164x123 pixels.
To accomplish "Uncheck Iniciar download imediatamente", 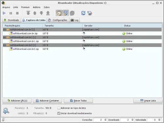I will click(x=59, y=113).
